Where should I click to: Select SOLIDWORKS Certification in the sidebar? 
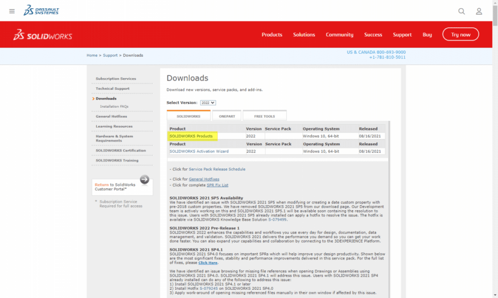pos(121,149)
